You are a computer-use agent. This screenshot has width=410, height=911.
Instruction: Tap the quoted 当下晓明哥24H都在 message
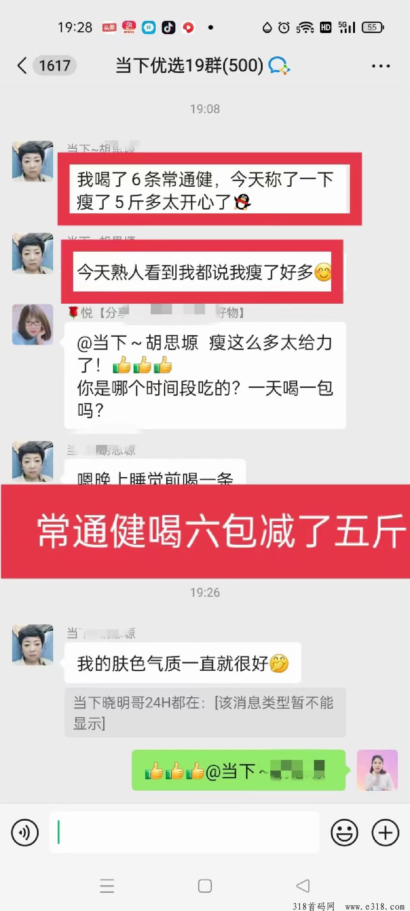click(205, 712)
